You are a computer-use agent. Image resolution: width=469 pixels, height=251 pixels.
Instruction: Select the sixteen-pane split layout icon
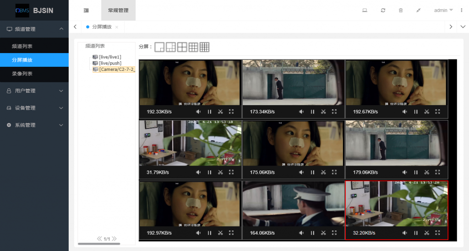tap(205, 47)
